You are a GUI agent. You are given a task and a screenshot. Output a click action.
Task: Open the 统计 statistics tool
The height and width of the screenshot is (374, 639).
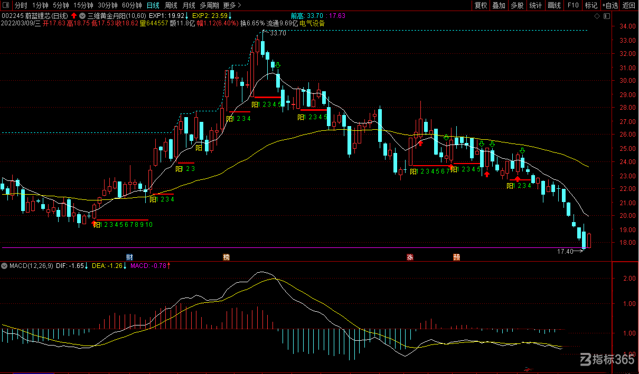[535, 5]
